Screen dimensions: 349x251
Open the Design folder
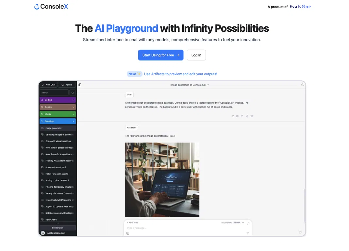58,107
